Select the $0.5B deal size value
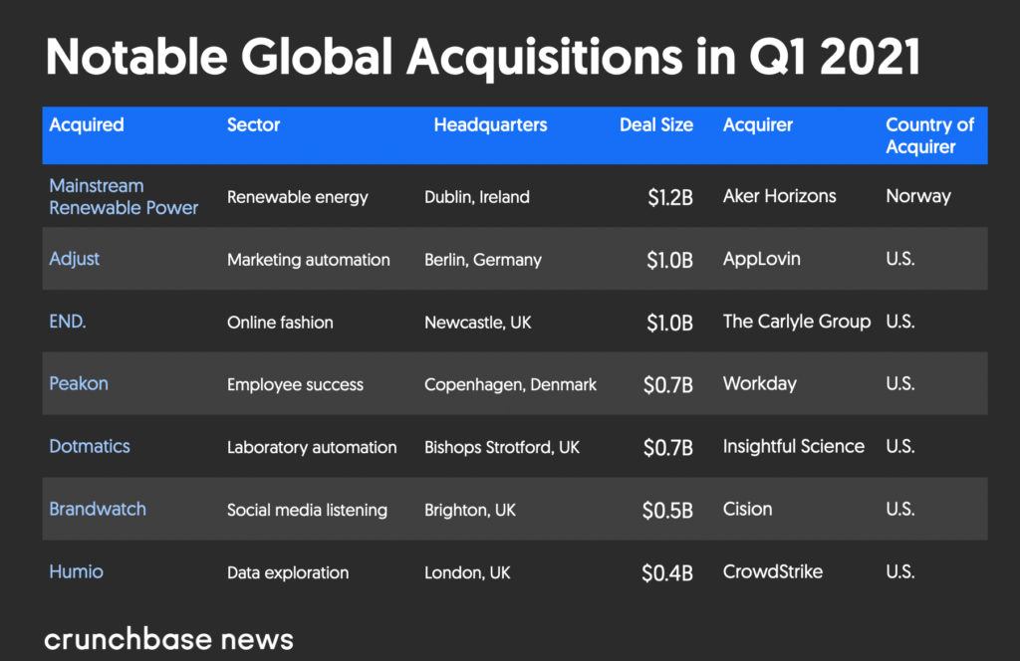 (667, 511)
